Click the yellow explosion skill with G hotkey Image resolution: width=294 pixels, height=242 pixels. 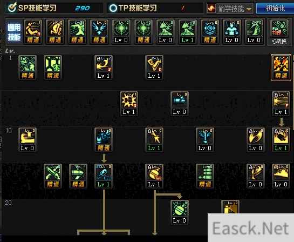point(129,104)
